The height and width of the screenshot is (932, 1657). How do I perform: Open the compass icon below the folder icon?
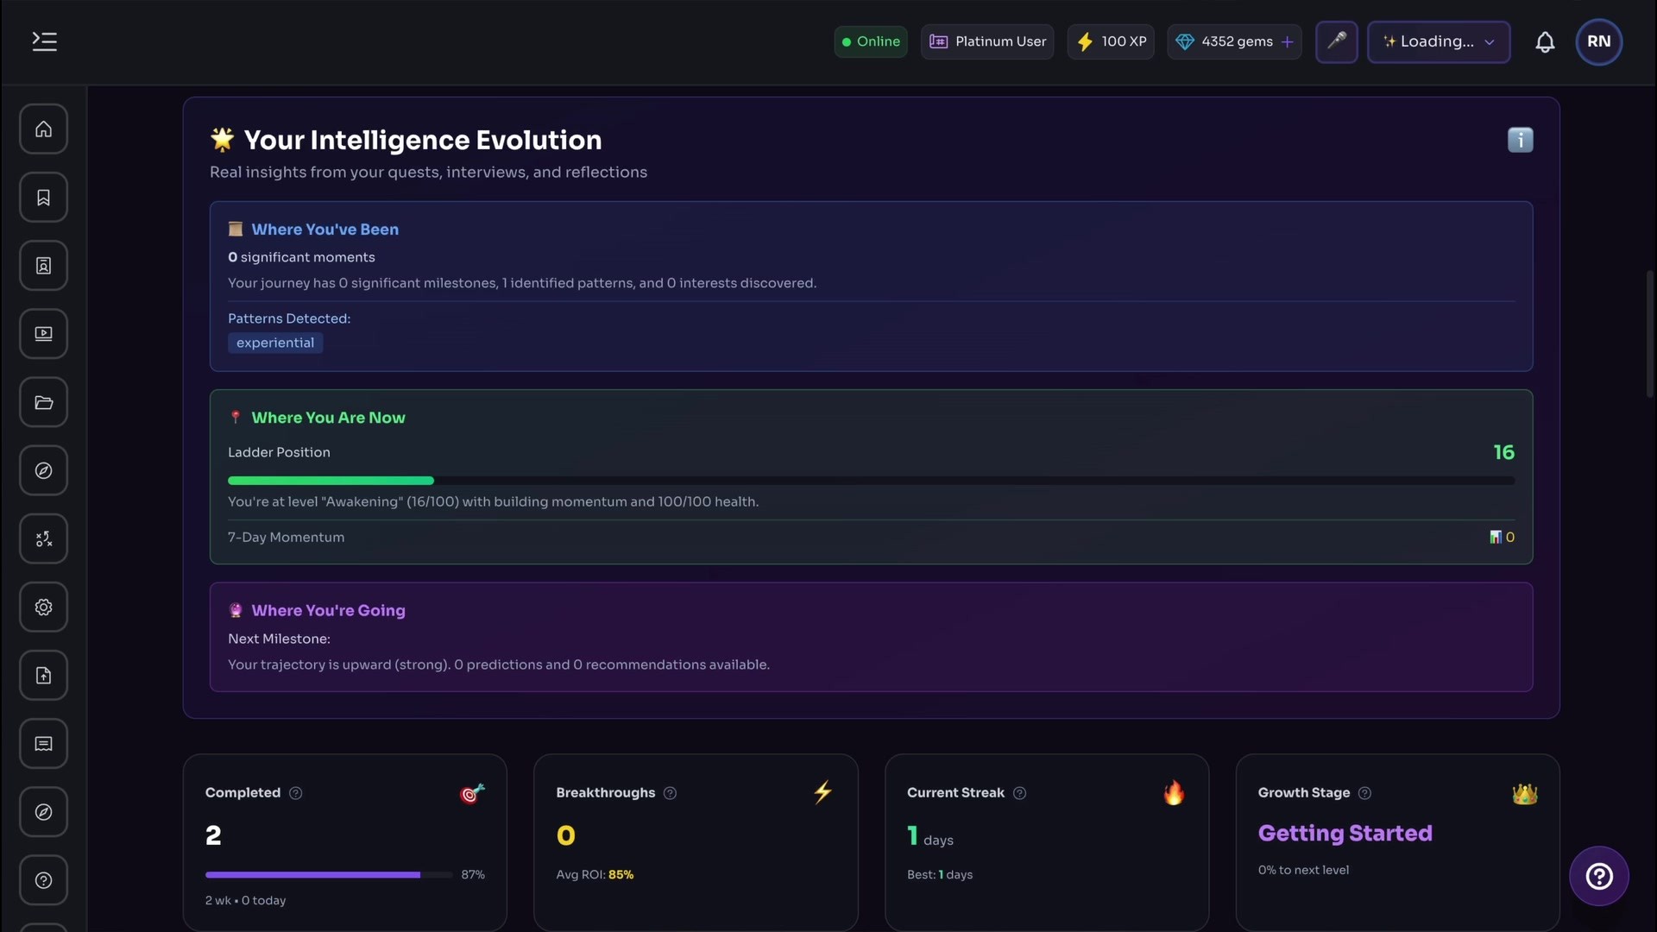pyautogui.click(x=43, y=470)
